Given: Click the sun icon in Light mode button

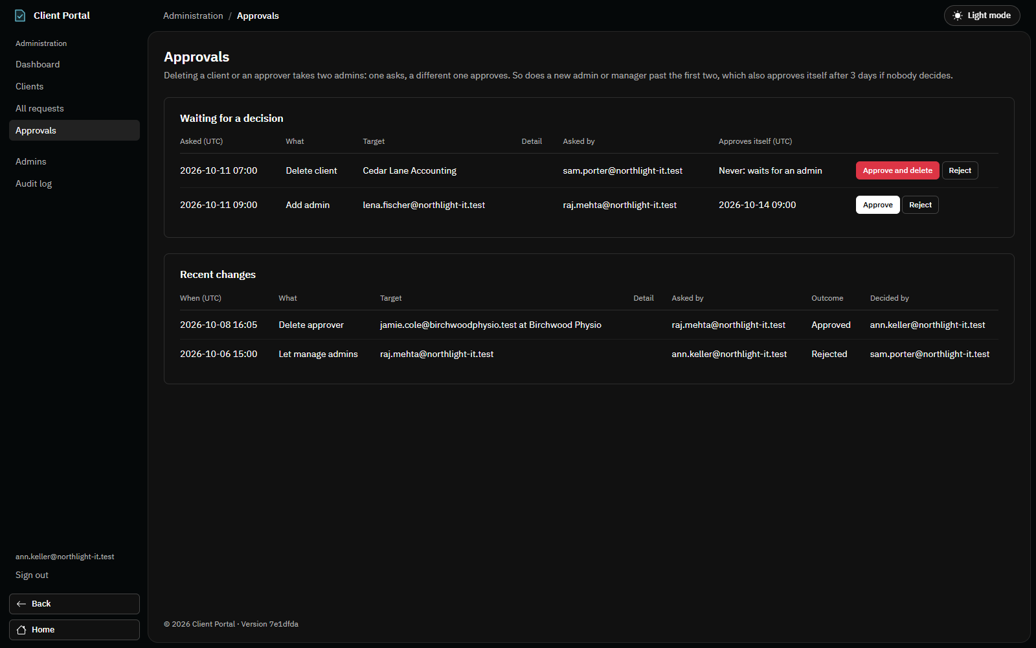Looking at the screenshot, I should coord(958,16).
